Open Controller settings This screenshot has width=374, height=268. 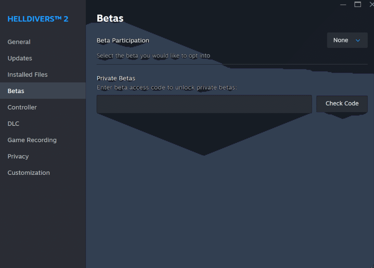pos(43,107)
